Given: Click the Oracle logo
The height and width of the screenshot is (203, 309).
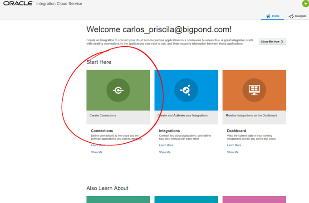Looking at the screenshot, I should click(x=17, y=4).
